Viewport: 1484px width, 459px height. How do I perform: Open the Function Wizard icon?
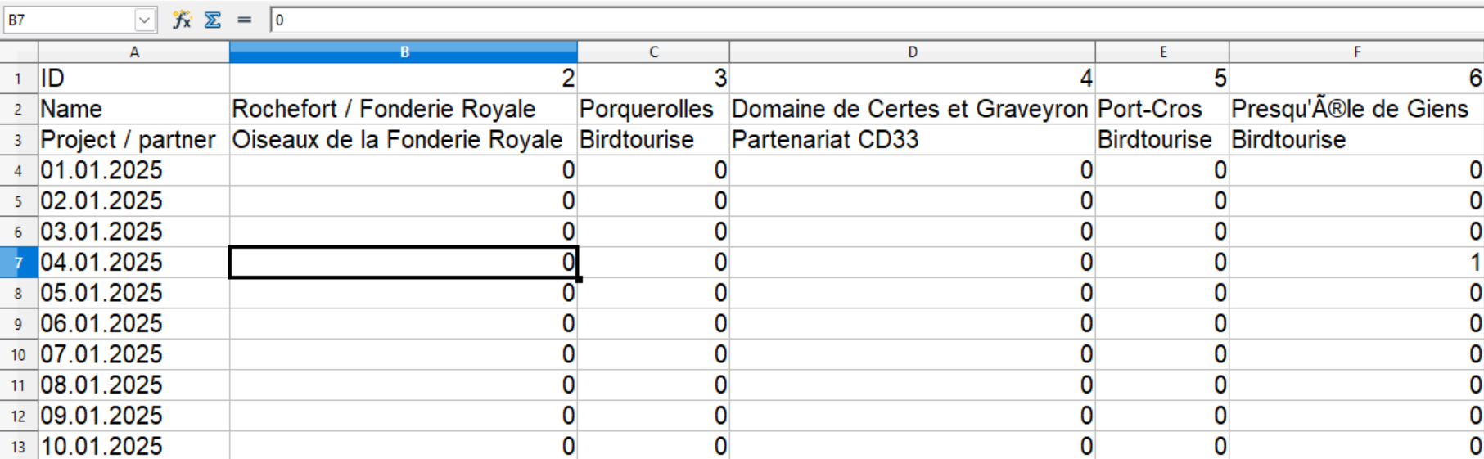coord(182,20)
